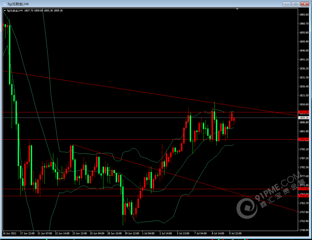Click the chart window icon in title bar
This screenshot has width=312, height=240.
(4, 4)
